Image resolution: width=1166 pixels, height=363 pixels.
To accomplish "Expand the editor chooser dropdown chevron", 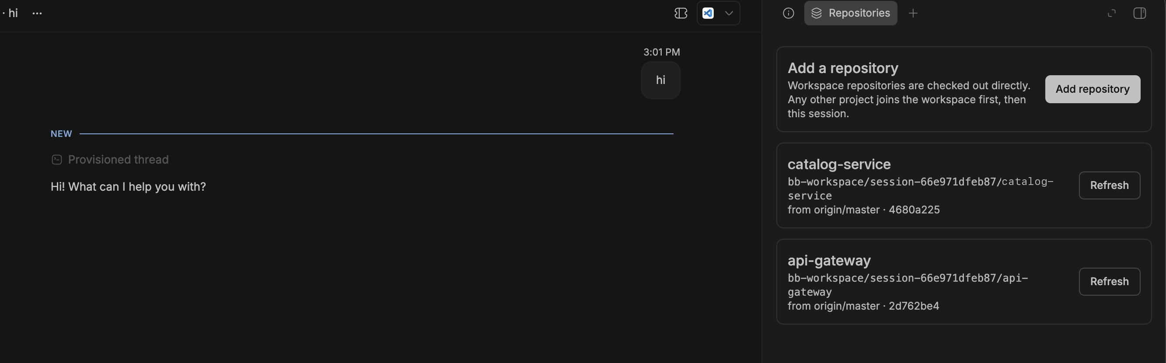I will [729, 14].
